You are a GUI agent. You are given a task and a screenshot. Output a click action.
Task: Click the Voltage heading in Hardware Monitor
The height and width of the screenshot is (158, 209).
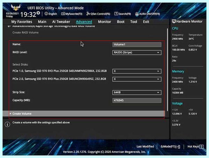pos(177,103)
